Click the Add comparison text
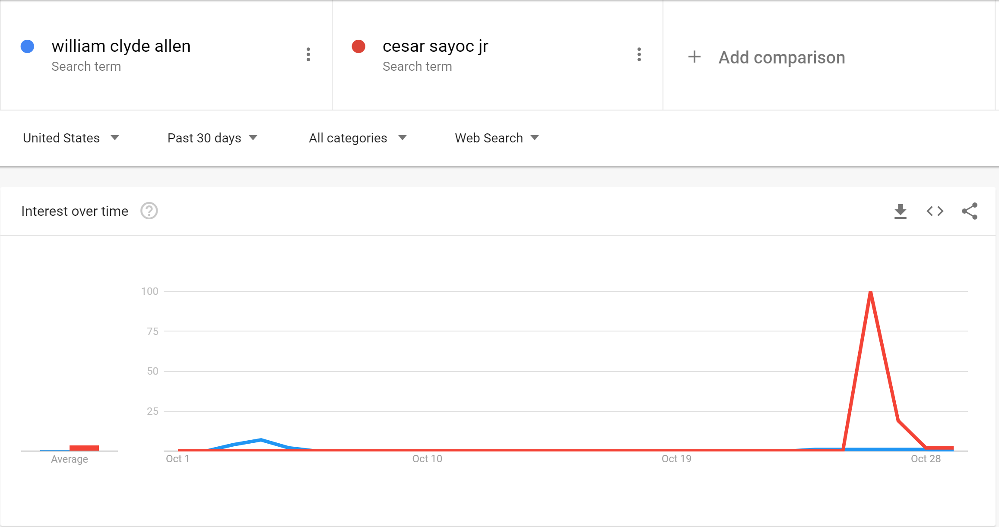The height and width of the screenshot is (527, 999). click(781, 57)
